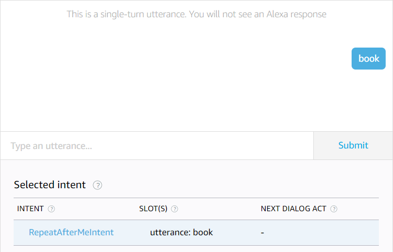Click the SLOT(S) column help icon
This screenshot has height=252, width=393.
174,209
